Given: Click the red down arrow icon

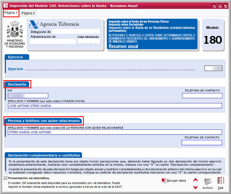Looking at the screenshot, I should (195, 187).
